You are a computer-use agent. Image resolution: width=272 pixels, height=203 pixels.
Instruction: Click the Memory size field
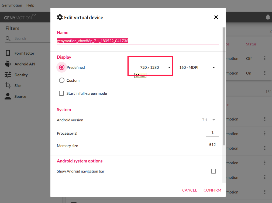pyautogui.click(x=212, y=145)
